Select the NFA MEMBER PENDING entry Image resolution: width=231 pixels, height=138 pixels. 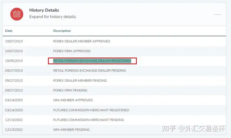coord(71,130)
